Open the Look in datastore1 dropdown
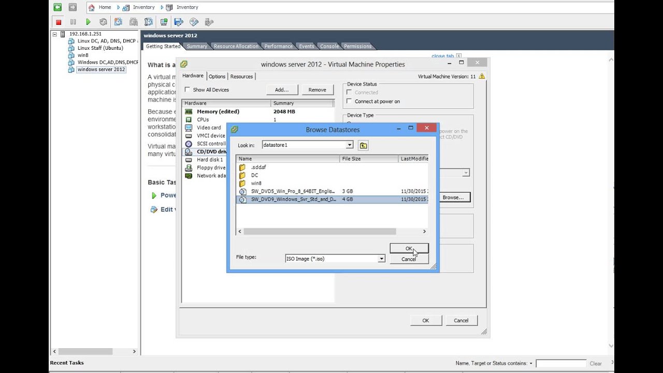663x373 pixels. [x=350, y=145]
